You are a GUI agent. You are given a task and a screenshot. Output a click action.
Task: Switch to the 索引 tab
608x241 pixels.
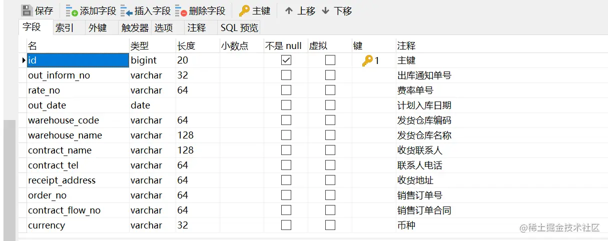click(65, 28)
